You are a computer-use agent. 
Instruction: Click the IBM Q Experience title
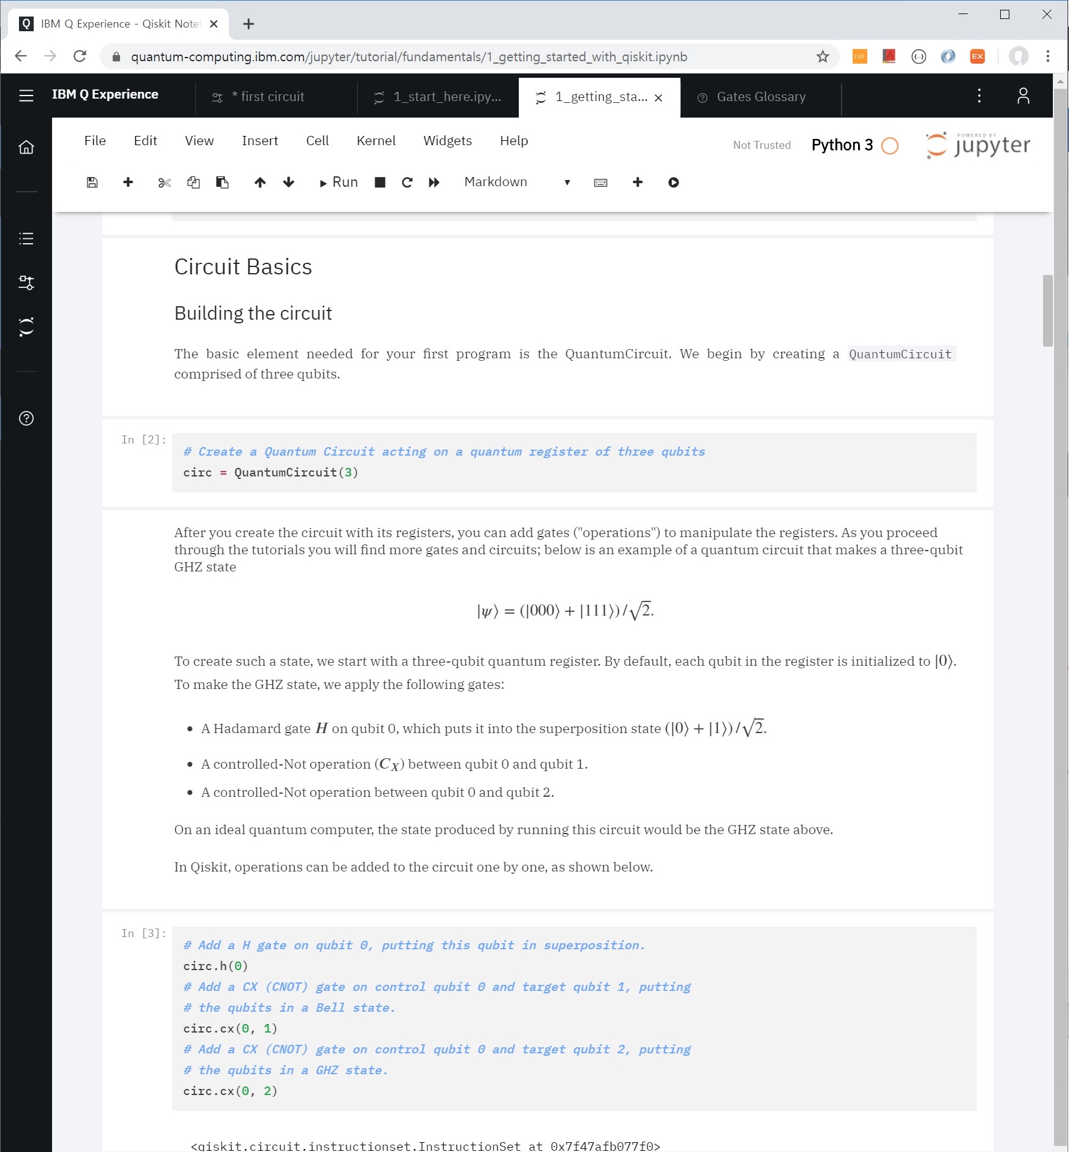point(105,94)
